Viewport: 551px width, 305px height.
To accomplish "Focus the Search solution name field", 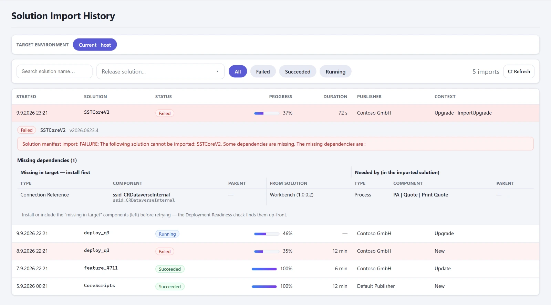I will coord(54,71).
